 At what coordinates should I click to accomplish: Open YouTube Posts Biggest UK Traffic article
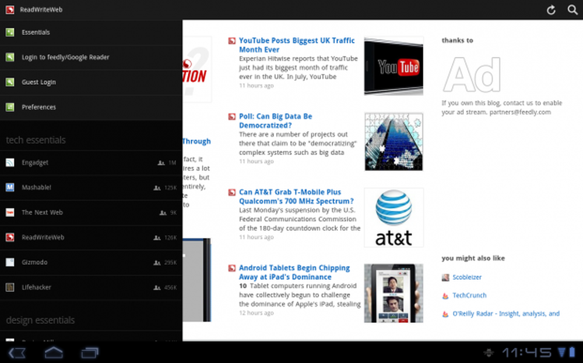tap(297, 45)
